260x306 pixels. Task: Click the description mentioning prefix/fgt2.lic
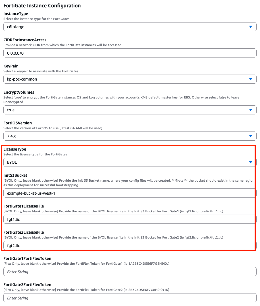[x=113, y=237]
